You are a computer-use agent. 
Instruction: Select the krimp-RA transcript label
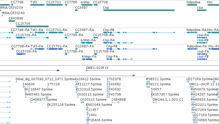[88, 40]
